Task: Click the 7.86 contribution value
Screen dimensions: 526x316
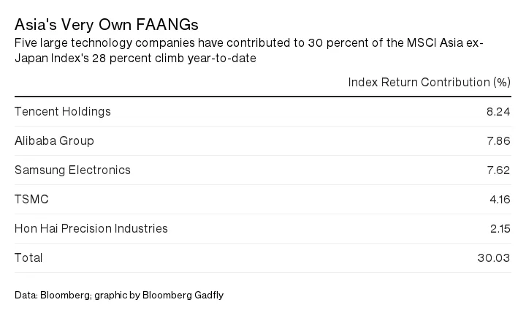Action: (x=498, y=141)
